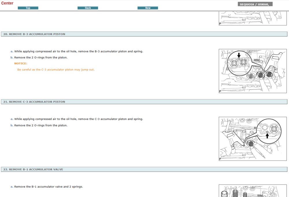Click the partial illustration at page top

point(253,19)
